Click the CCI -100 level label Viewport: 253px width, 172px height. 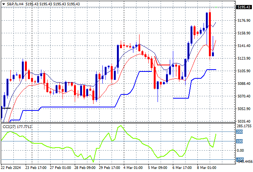(x=239, y=159)
